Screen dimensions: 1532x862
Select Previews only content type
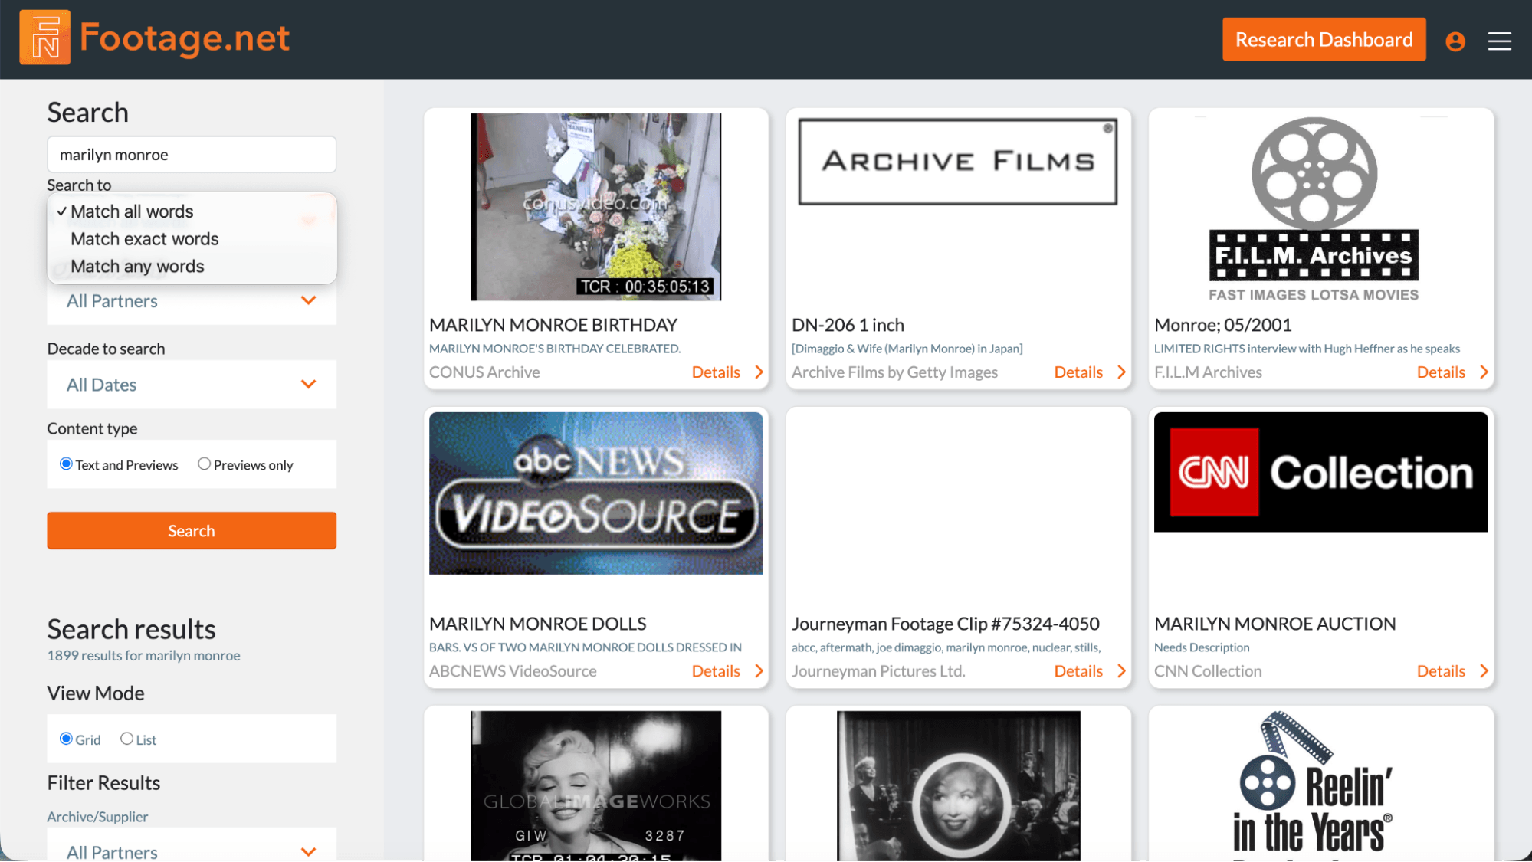coord(204,464)
